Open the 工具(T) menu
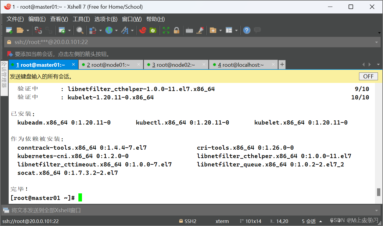 point(81,19)
